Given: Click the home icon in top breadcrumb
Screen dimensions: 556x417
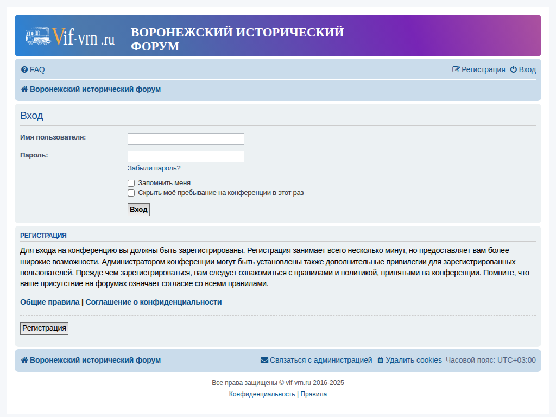Looking at the screenshot, I should click(24, 89).
